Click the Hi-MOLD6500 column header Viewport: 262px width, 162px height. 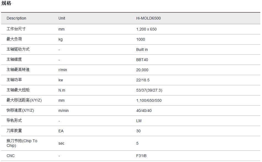(148, 18)
